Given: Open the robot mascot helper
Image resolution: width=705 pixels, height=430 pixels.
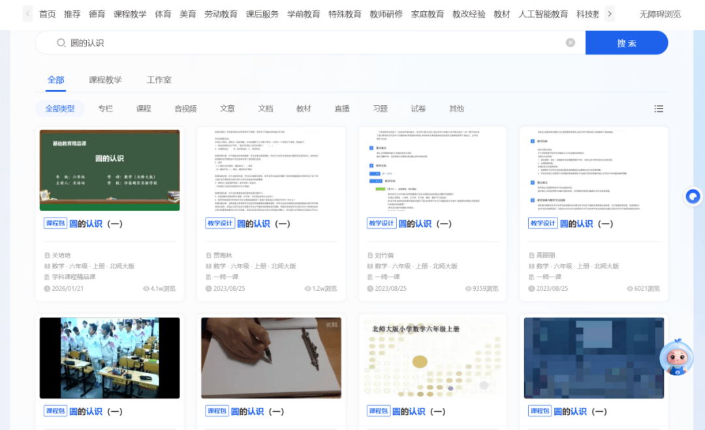Looking at the screenshot, I should [x=675, y=358].
